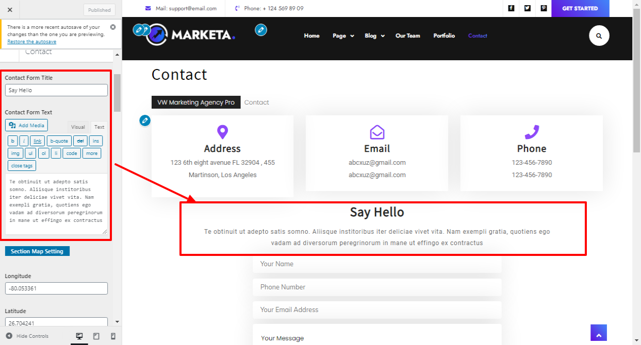
Task: Hide Controls in the customizer footer
Action: pos(27,336)
